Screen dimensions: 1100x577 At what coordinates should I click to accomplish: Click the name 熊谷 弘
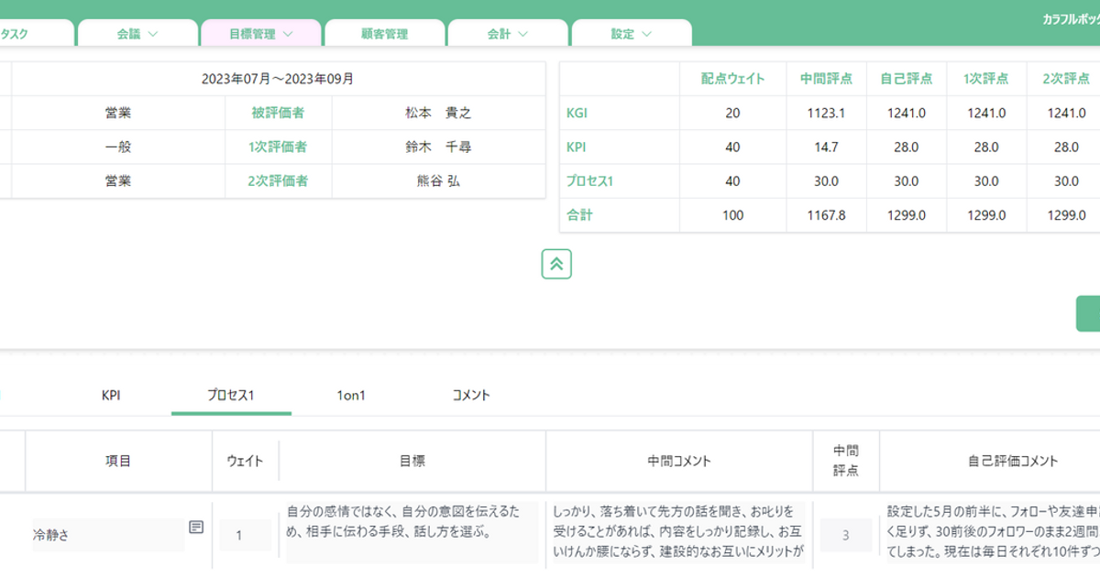pos(438,181)
